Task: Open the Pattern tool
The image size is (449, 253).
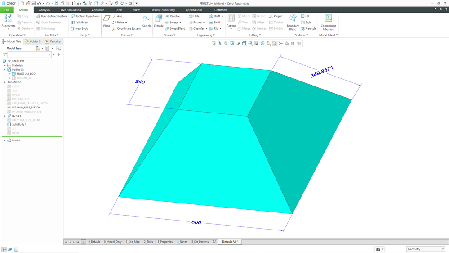Action: click(x=231, y=19)
